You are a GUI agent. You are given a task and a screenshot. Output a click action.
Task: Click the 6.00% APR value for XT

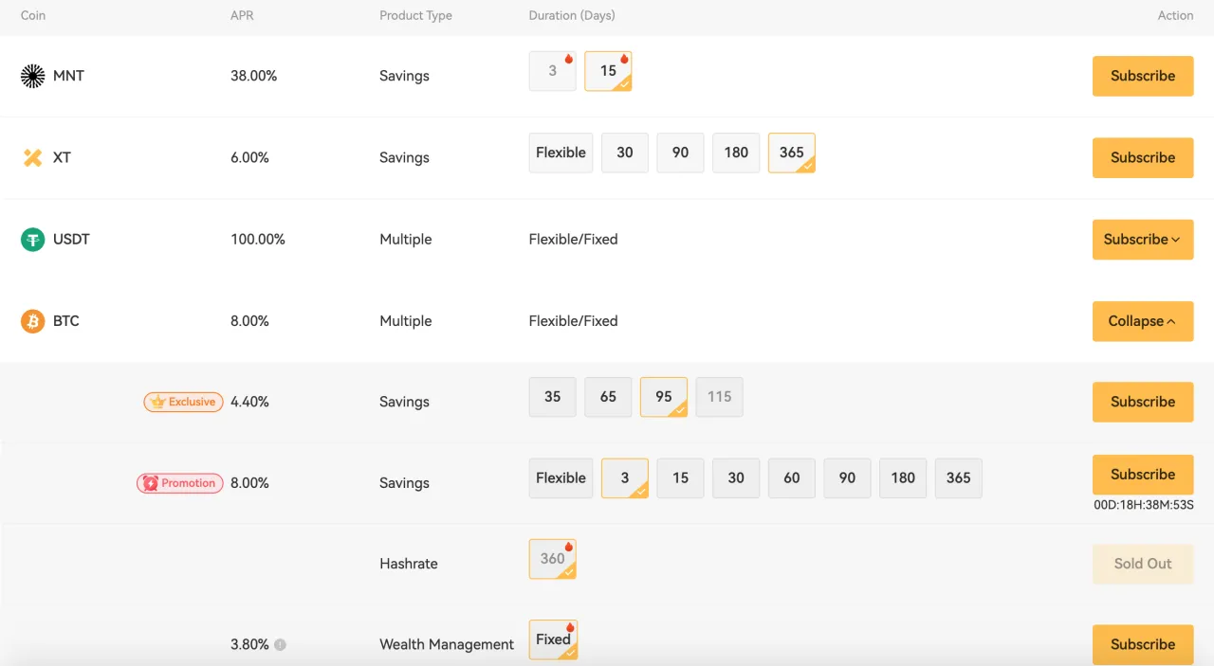click(x=249, y=157)
